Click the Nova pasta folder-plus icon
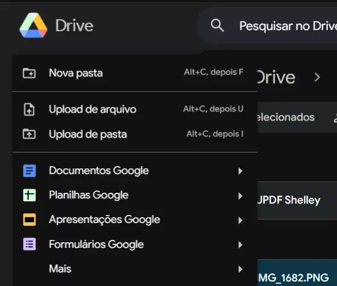This screenshot has width=337, height=286. (x=29, y=73)
